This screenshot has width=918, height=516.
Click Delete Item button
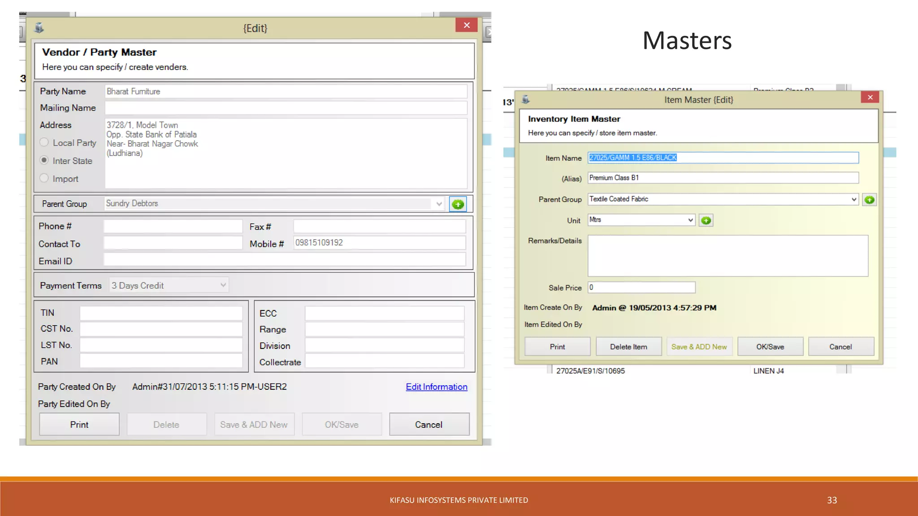coord(628,347)
